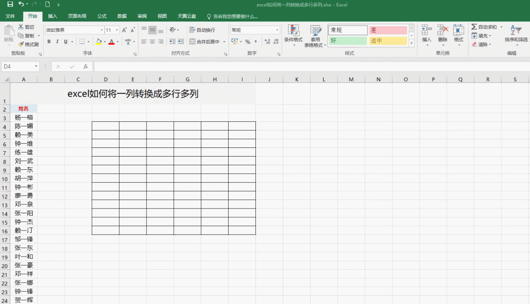Screen dimensions: 530x304
Task: Switch to the Insert (插入) tab
Action: coord(53,16)
